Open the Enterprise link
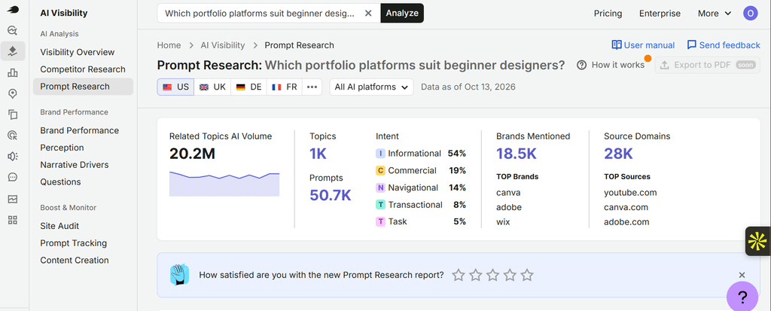The height and width of the screenshot is (311, 771). click(660, 14)
